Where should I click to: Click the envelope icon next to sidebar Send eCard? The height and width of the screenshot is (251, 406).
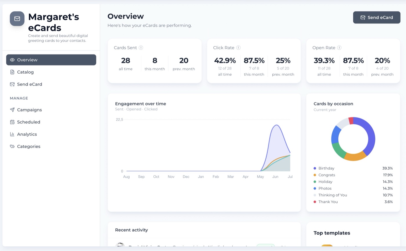pos(12,84)
